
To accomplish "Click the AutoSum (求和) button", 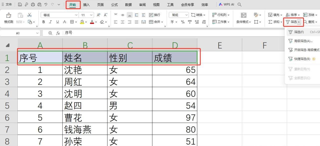I will point(275,22).
